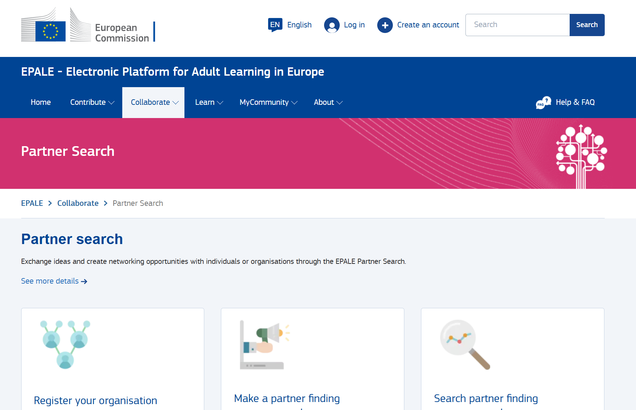Select the active Collaborate menu tab
Viewport: 636px width, 410px height.
(x=153, y=102)
